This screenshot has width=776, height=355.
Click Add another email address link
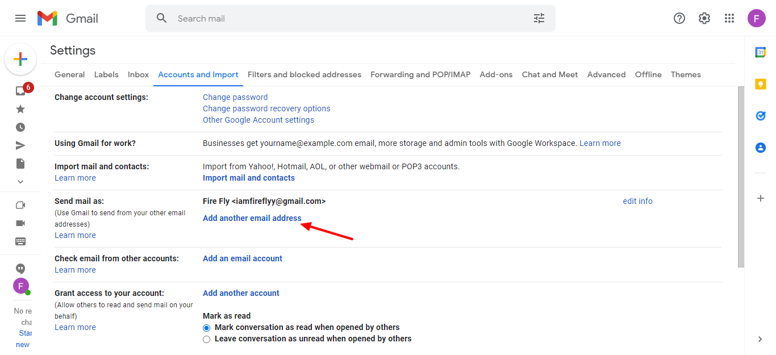(x=252, y=218)
